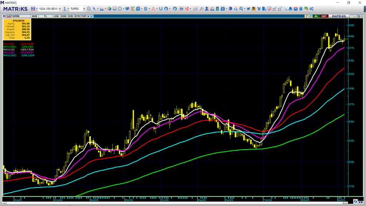Click the clock icon in toolbar

(120, 9)
